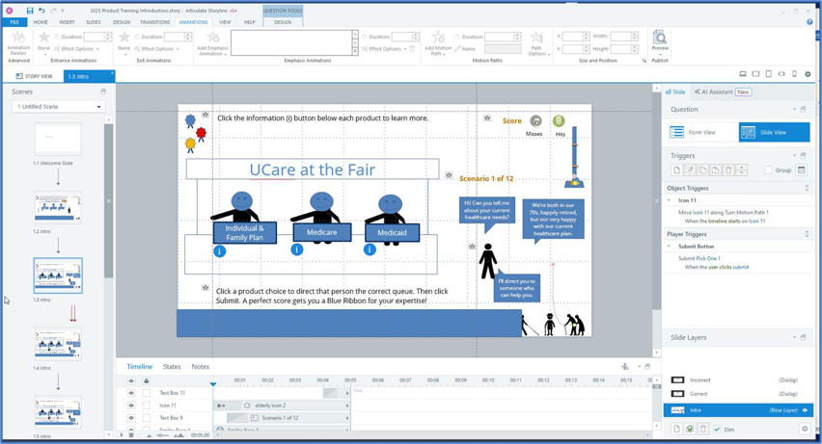Screen dimensions: 822x444
Task: Create a new trigger in Triggers panel
Action: coord(676,170)
